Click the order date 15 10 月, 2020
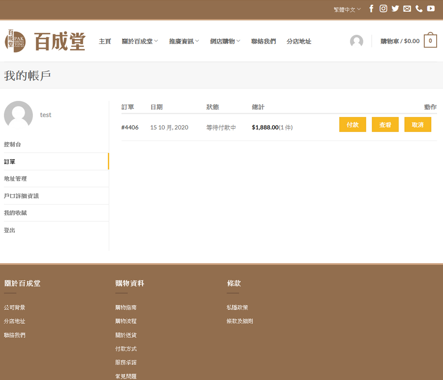The width and height of the screenshot is (443, 380). (169, 127)
